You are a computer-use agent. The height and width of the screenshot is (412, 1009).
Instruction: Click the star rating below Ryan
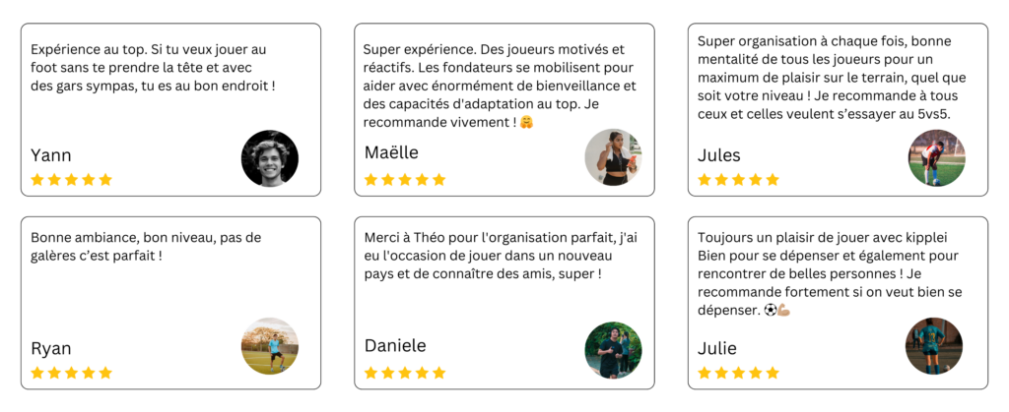click(x=71, y=373)
